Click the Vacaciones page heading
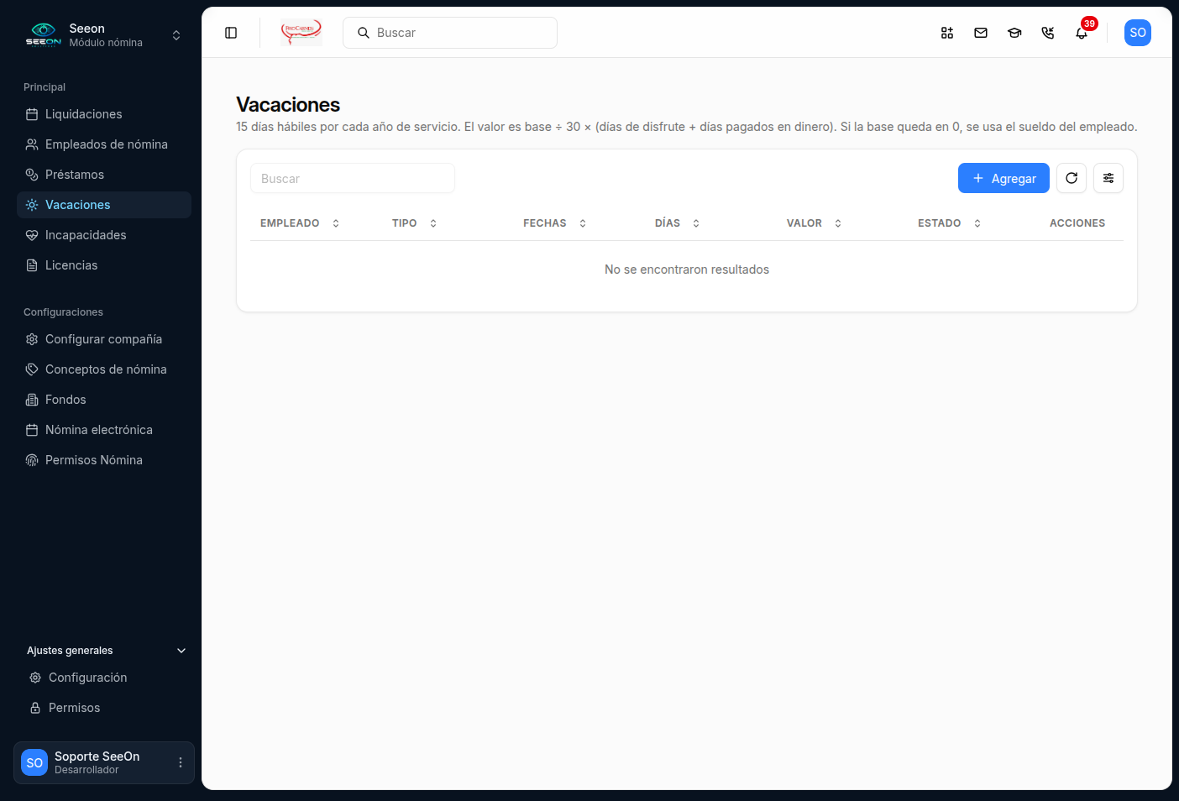The height and width of the screenshot is (801, 1179). point(288,104)
